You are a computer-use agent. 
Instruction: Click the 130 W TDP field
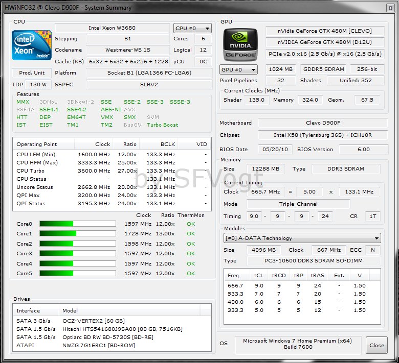click(38, 84)
